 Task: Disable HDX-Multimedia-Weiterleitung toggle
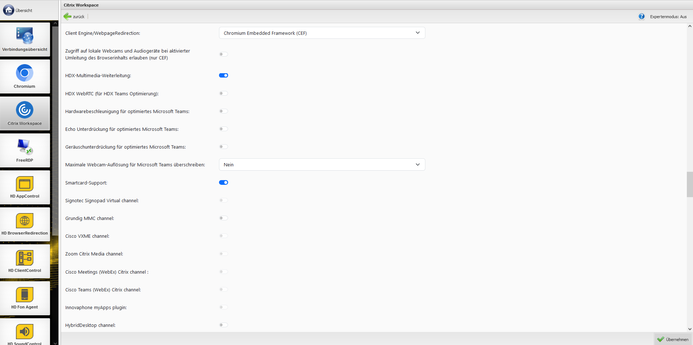point(223,75)
